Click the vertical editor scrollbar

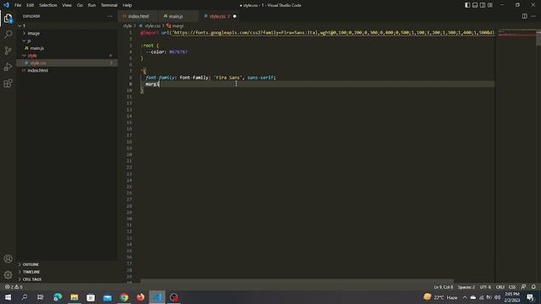click(538, 38)
